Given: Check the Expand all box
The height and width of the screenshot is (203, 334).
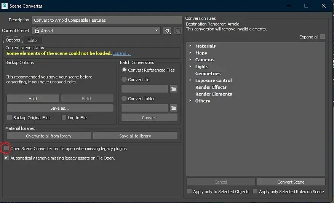Looking at the screenshot, I should coord(323,37).
